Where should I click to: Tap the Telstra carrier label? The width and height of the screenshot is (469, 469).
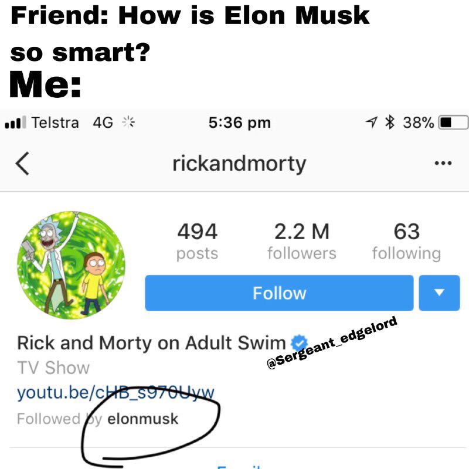point(55,123)
